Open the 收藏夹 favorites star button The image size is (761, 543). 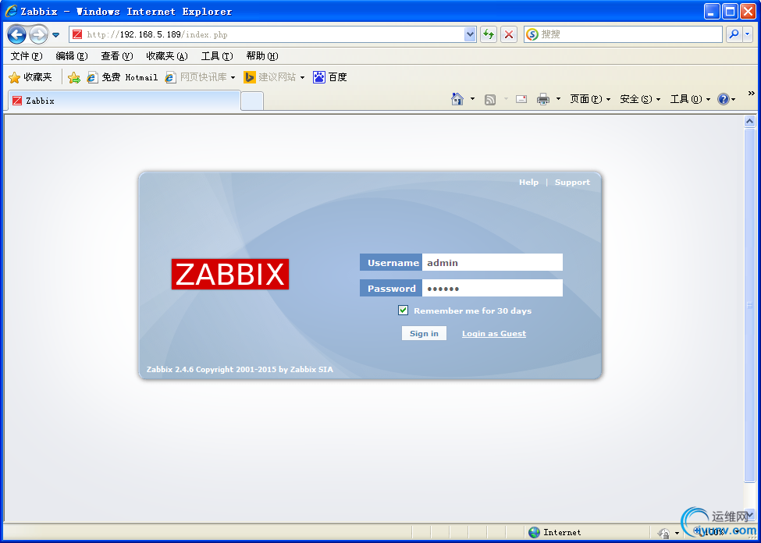click(30, 77)
